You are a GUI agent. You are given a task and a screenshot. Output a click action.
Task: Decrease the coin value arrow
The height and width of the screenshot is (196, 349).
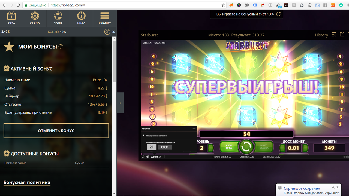click(282, 148)
